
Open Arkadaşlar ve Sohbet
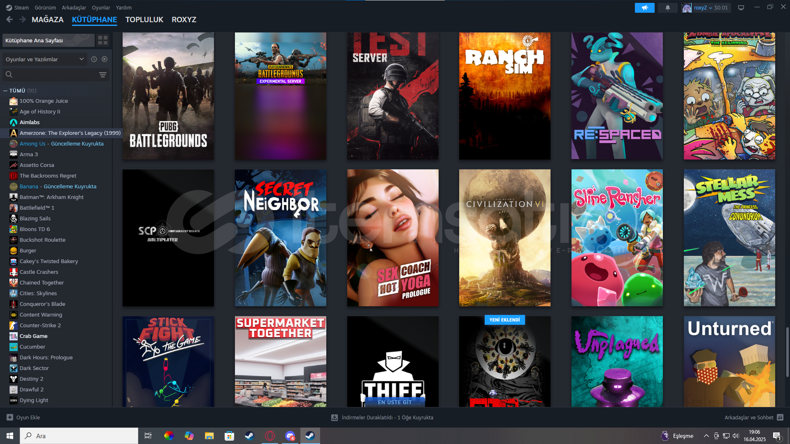[x=754, y=417]
